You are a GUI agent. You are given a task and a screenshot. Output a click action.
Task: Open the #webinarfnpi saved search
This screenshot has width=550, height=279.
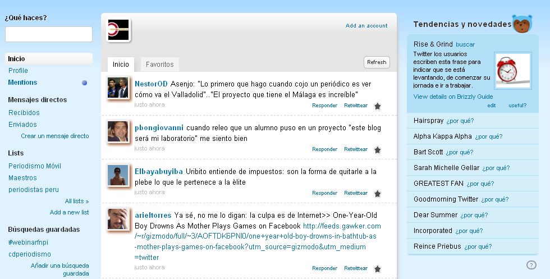pyautogui.click(x=29, y=242)
